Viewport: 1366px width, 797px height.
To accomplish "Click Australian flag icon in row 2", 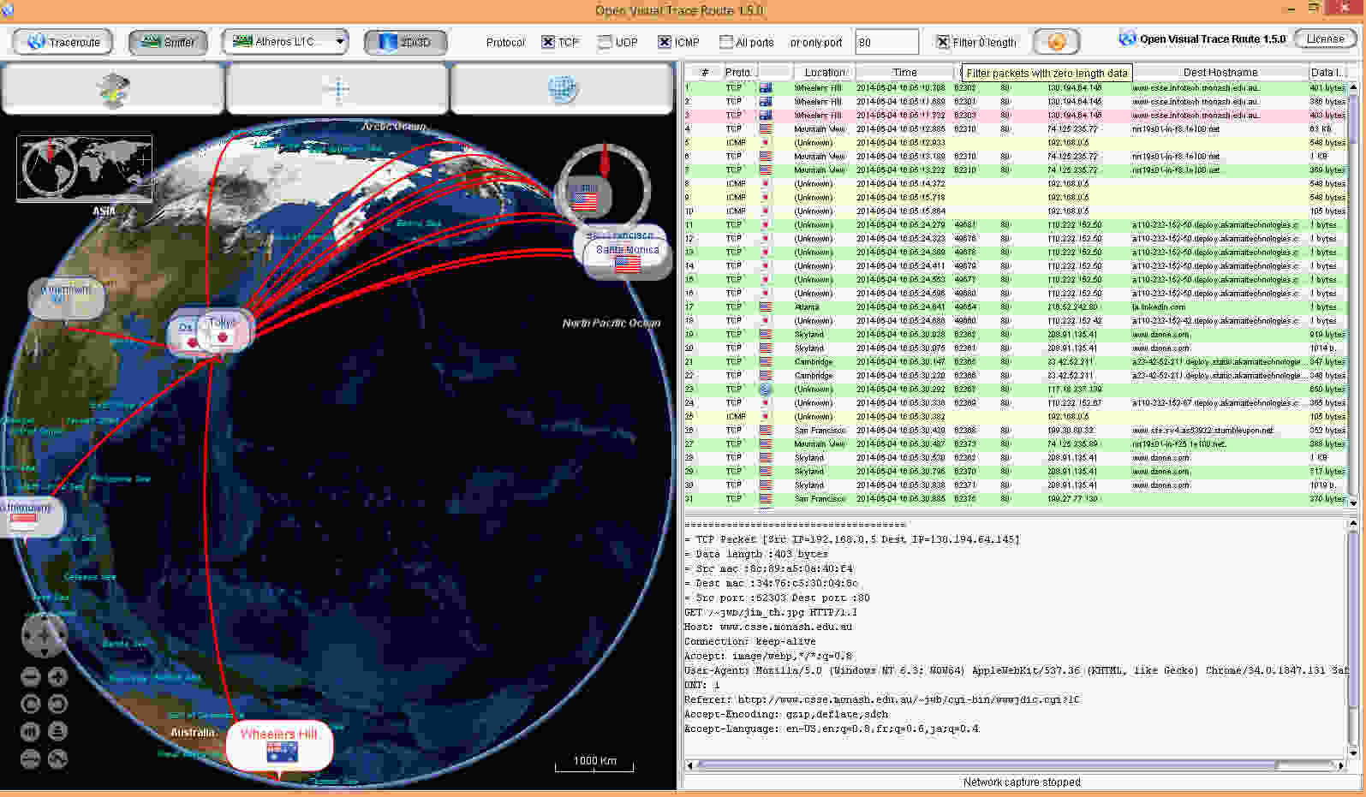I will (x=766, y=101).
